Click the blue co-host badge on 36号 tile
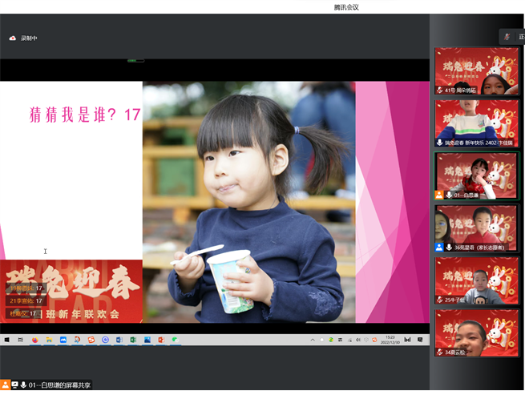Screen dimensions: 525x411 439,248
